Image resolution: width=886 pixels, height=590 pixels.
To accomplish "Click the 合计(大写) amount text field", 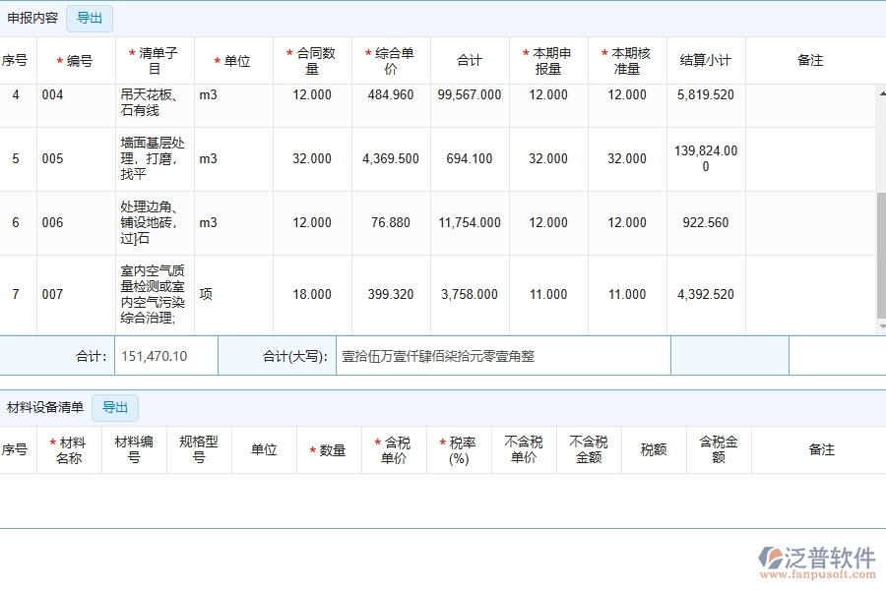I will (x=502, y=355).
